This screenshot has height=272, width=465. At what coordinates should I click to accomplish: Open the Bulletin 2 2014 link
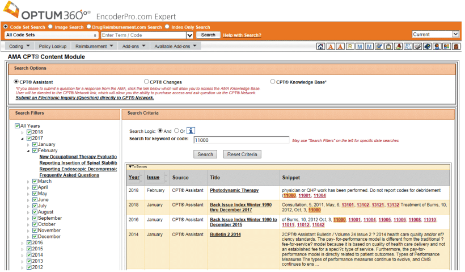point(225,235)
